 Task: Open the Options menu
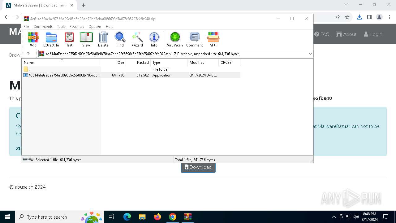click(x=95, y=27)
